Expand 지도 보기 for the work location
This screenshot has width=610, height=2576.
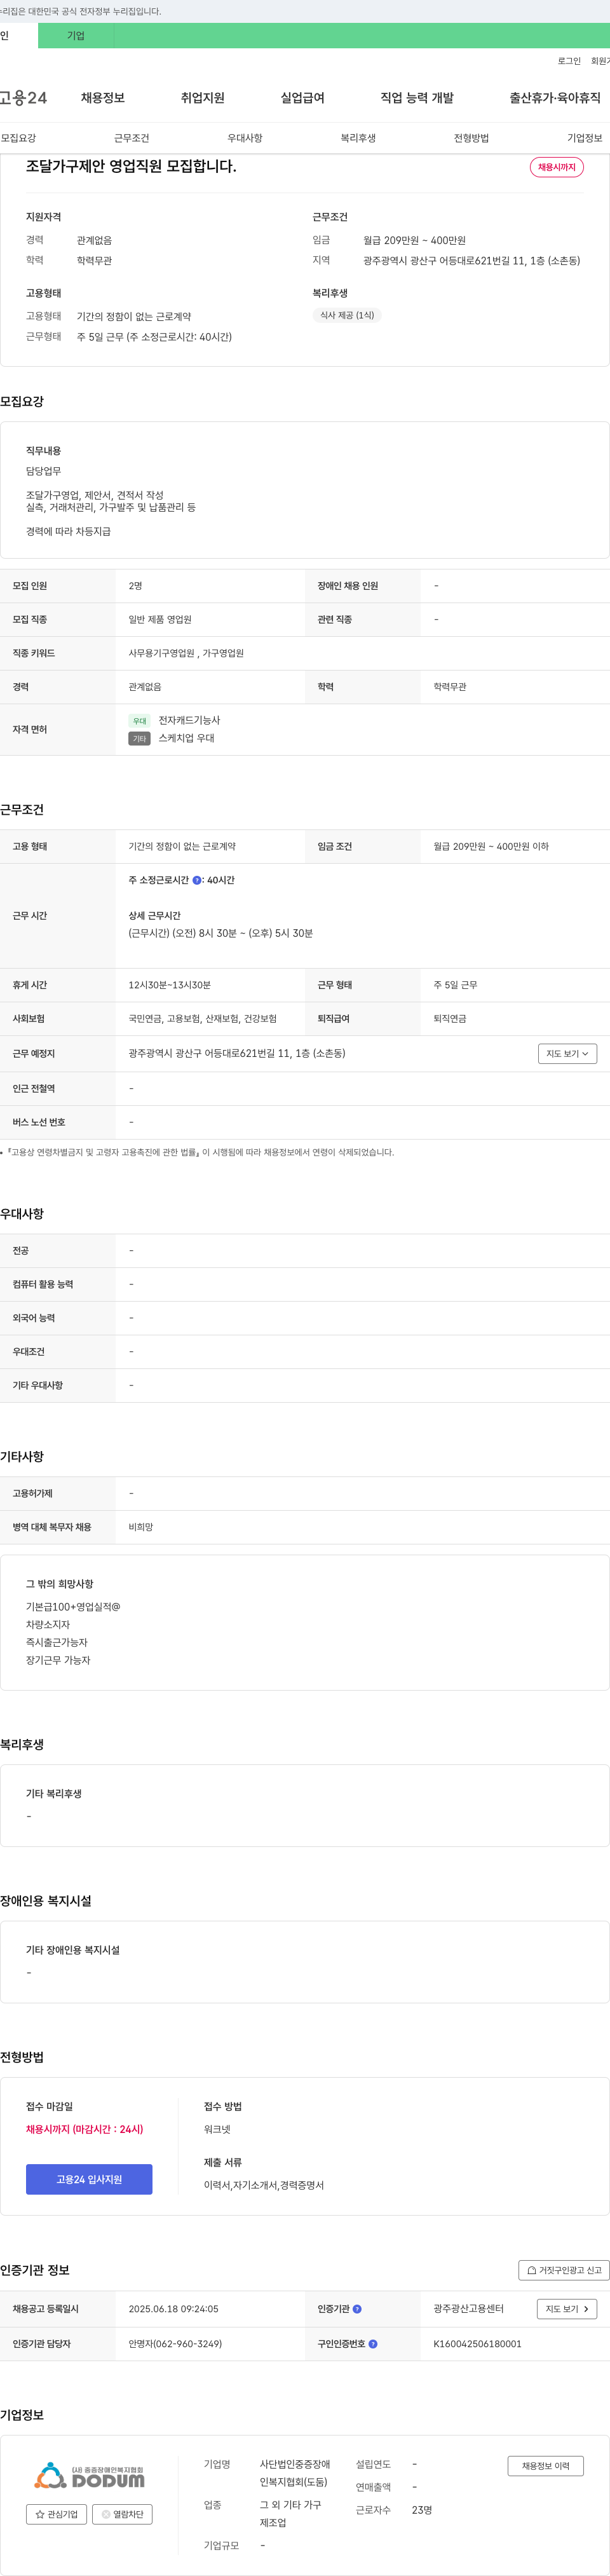(x=567, y=1053)
